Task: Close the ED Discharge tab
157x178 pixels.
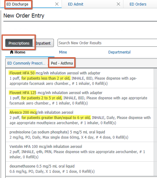Action: click(x=57, y=4)
